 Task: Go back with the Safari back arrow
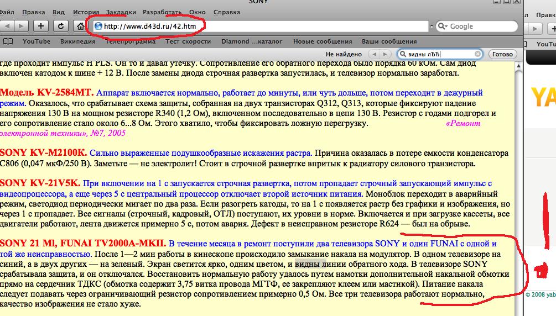point(7,26)
